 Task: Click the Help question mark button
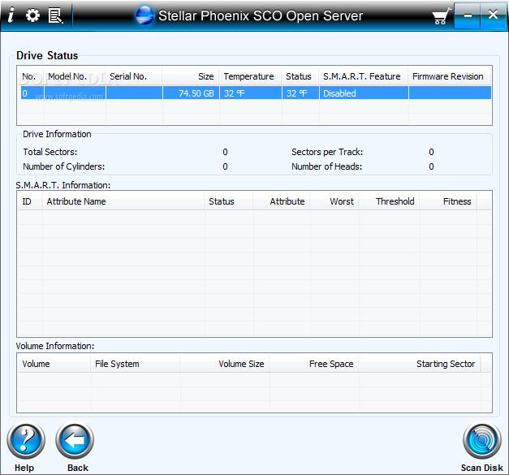pos(26,440)
